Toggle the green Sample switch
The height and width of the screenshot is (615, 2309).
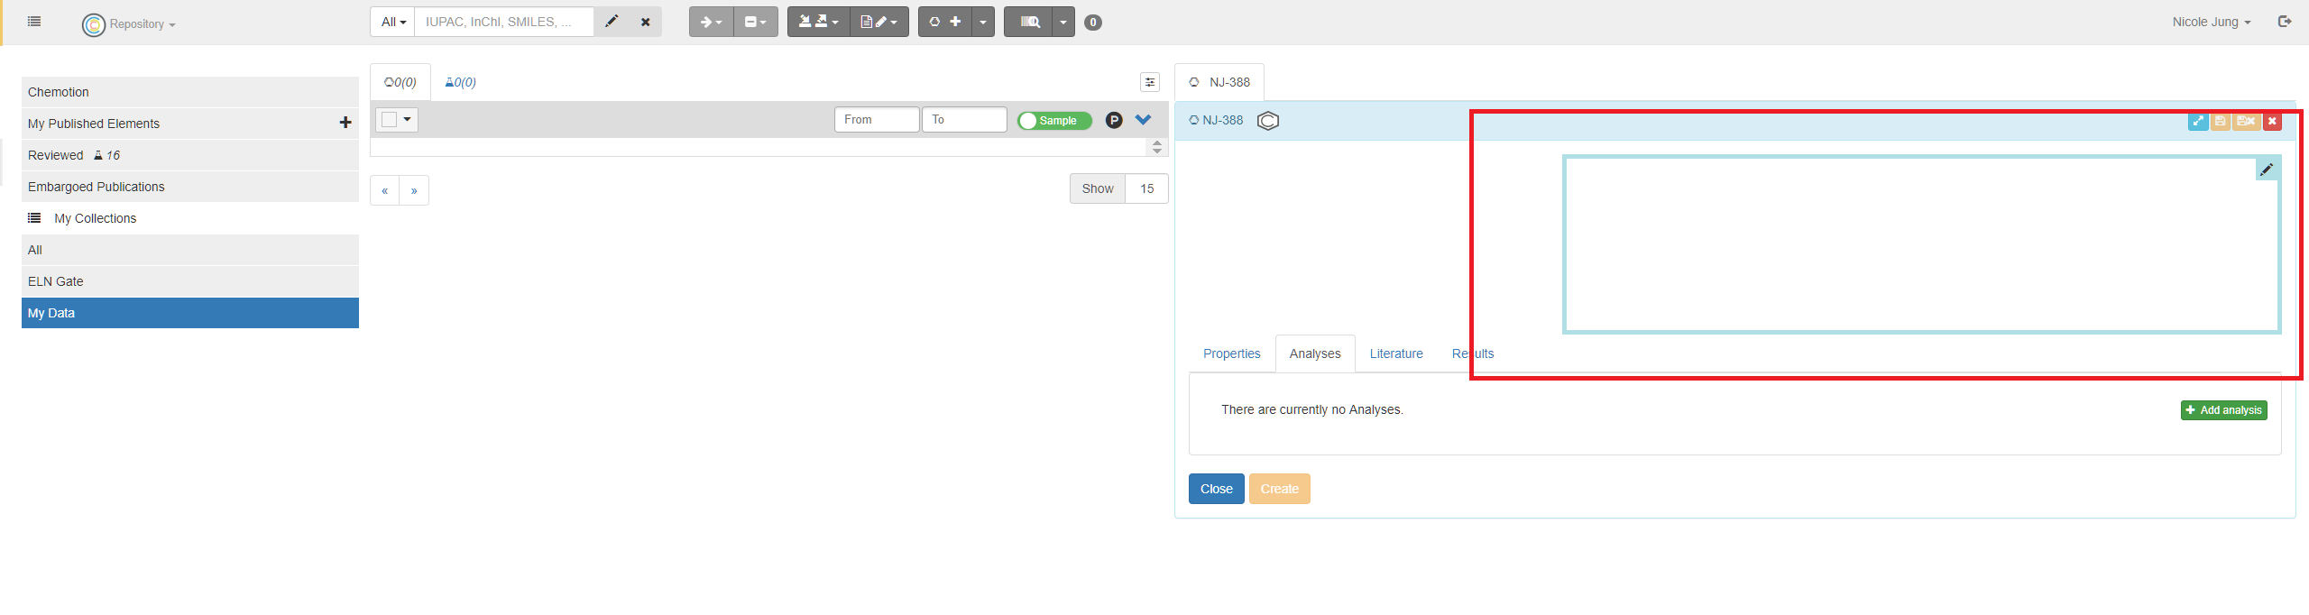point(1054,120)
